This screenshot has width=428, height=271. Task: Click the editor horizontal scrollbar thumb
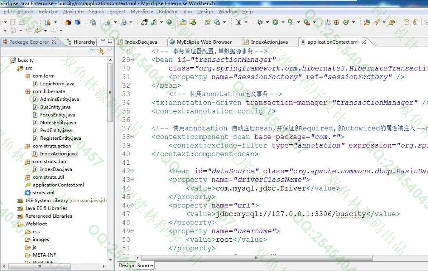[256, 257]
